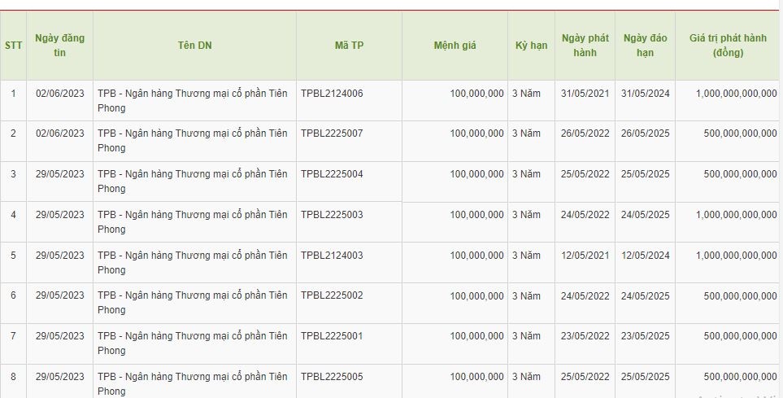Click the maturity date 26/05/2025

(645, 133)
